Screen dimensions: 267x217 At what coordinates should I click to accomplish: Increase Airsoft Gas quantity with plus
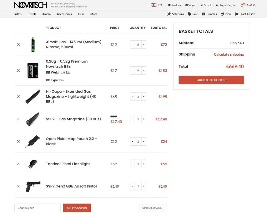click(x=144, y=45)
